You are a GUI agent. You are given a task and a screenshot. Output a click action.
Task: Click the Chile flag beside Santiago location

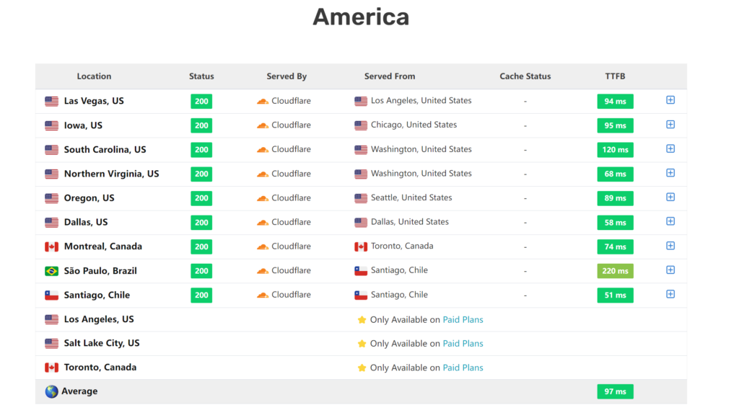(51, 295)
